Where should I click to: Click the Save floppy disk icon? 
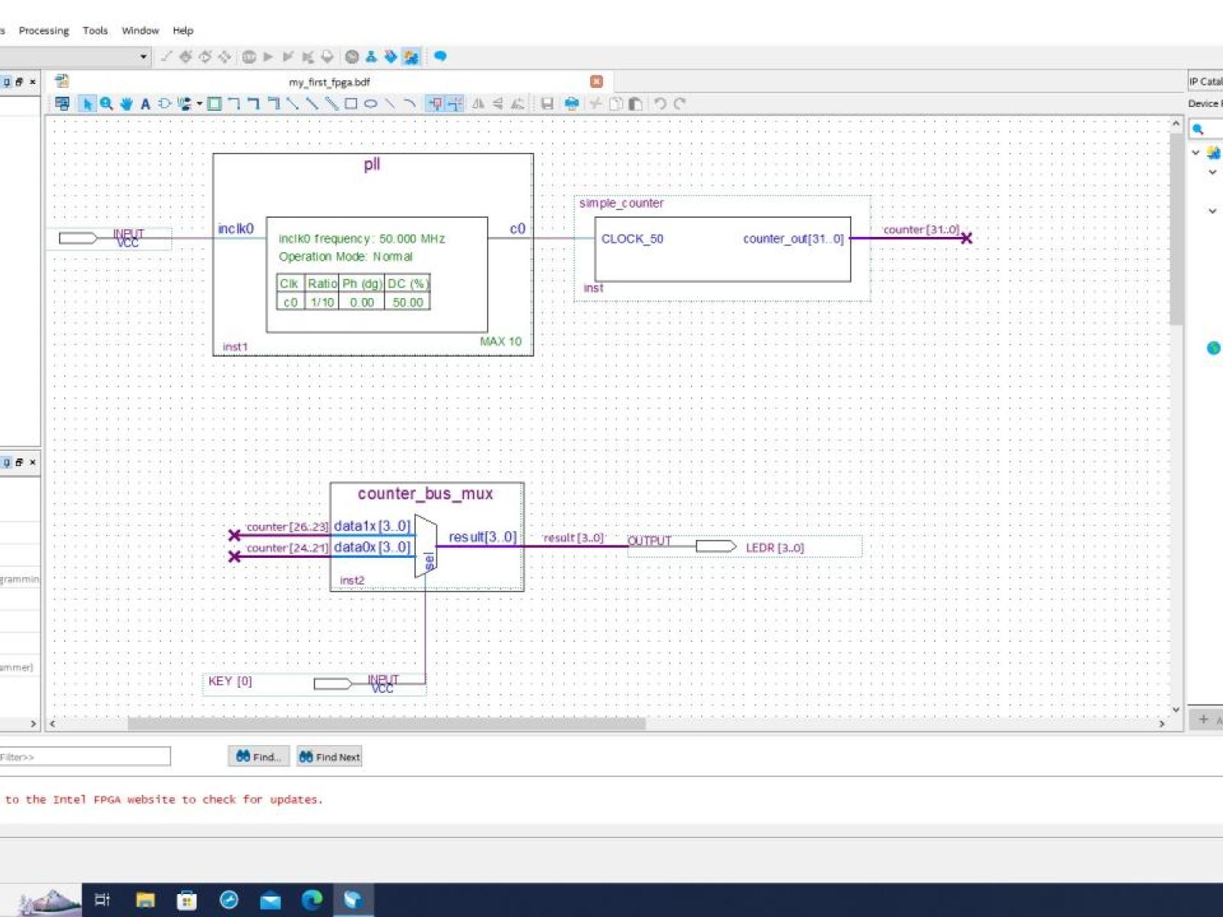(547, 104)
